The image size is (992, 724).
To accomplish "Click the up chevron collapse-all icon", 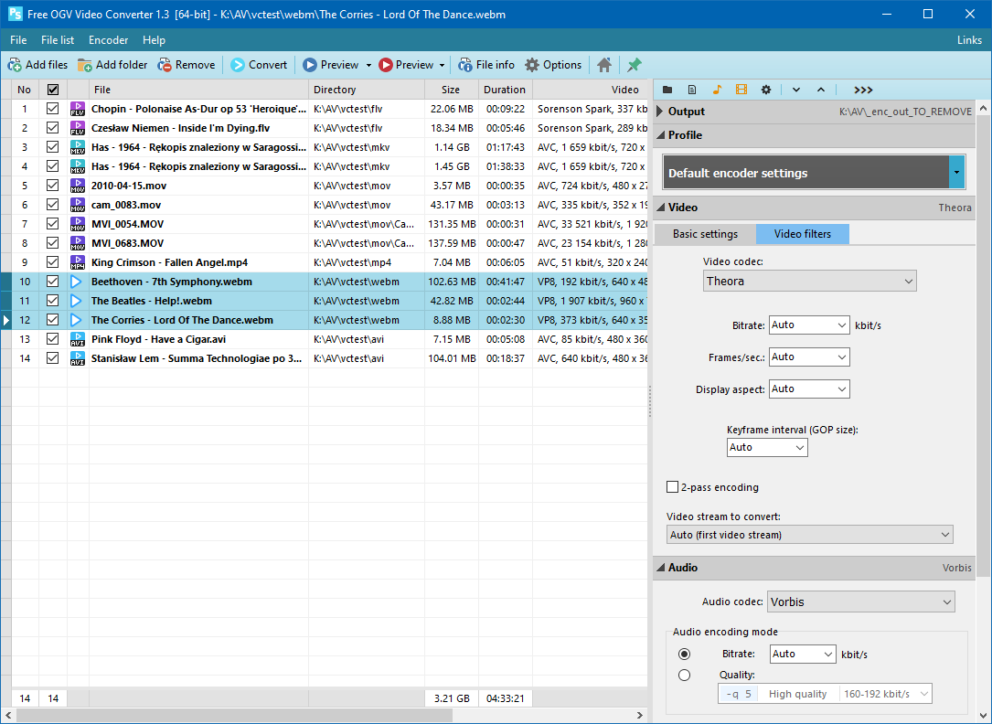I will (x=820, y=90).
